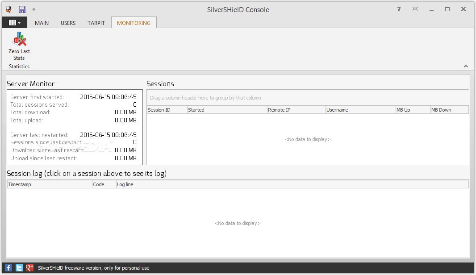The width and height of the screenshot is (476, 275).
Task: Open the Twitter icon in status bar
Action: [x=19, y=268]
